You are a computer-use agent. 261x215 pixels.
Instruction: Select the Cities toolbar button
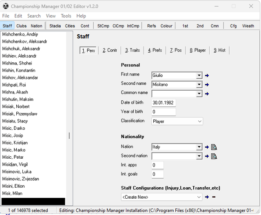[x=70, y=26]
